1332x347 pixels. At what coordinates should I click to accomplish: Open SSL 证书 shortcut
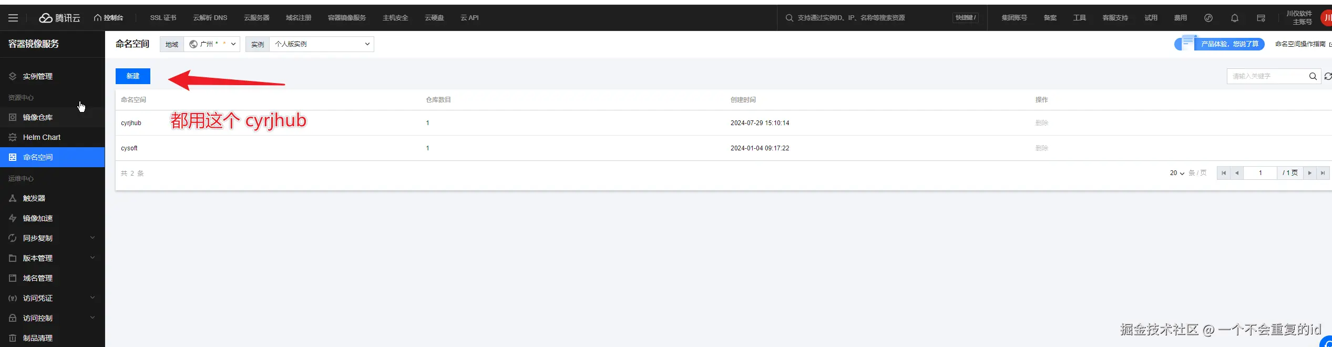pos(163,18)
